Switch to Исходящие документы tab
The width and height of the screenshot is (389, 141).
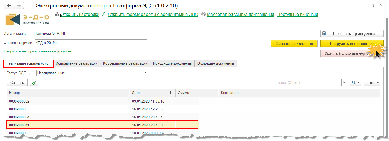[x=172, y=63]
